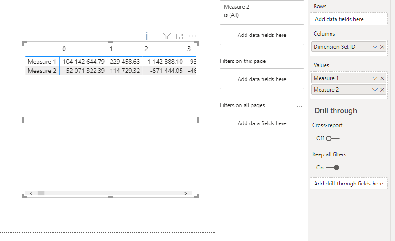Select the cell with value 104 142 644,79

coord(84,62)
